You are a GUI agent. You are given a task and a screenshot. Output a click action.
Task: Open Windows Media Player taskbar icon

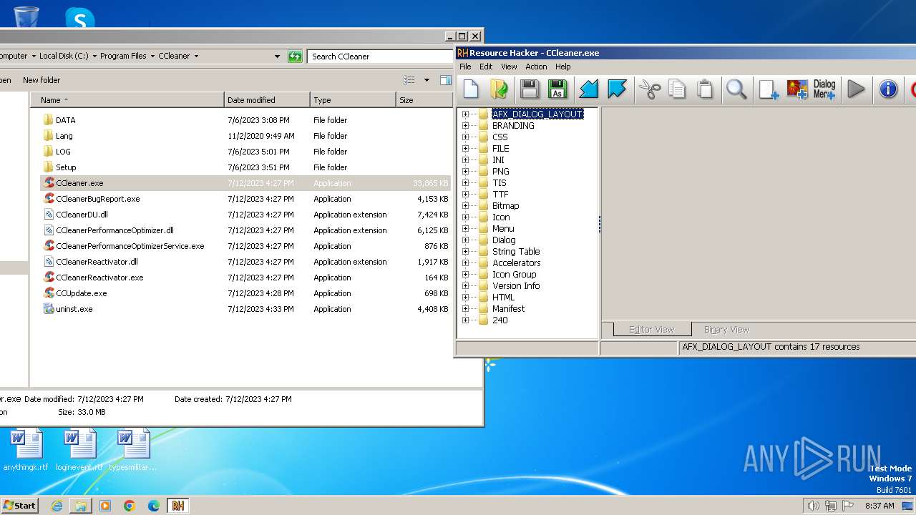click(105, 506)
